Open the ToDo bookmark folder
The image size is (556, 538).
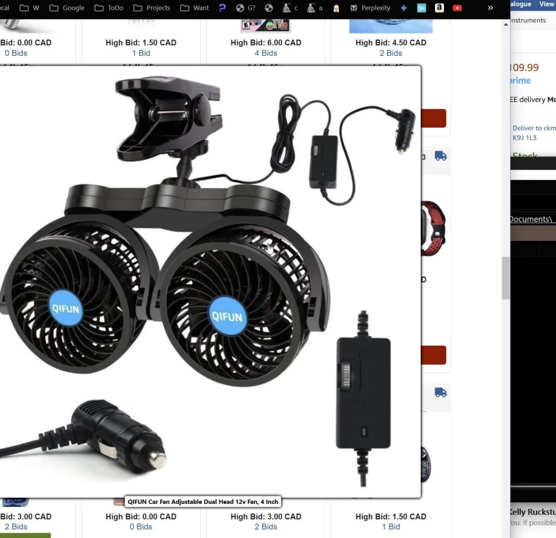click(109, 8)
